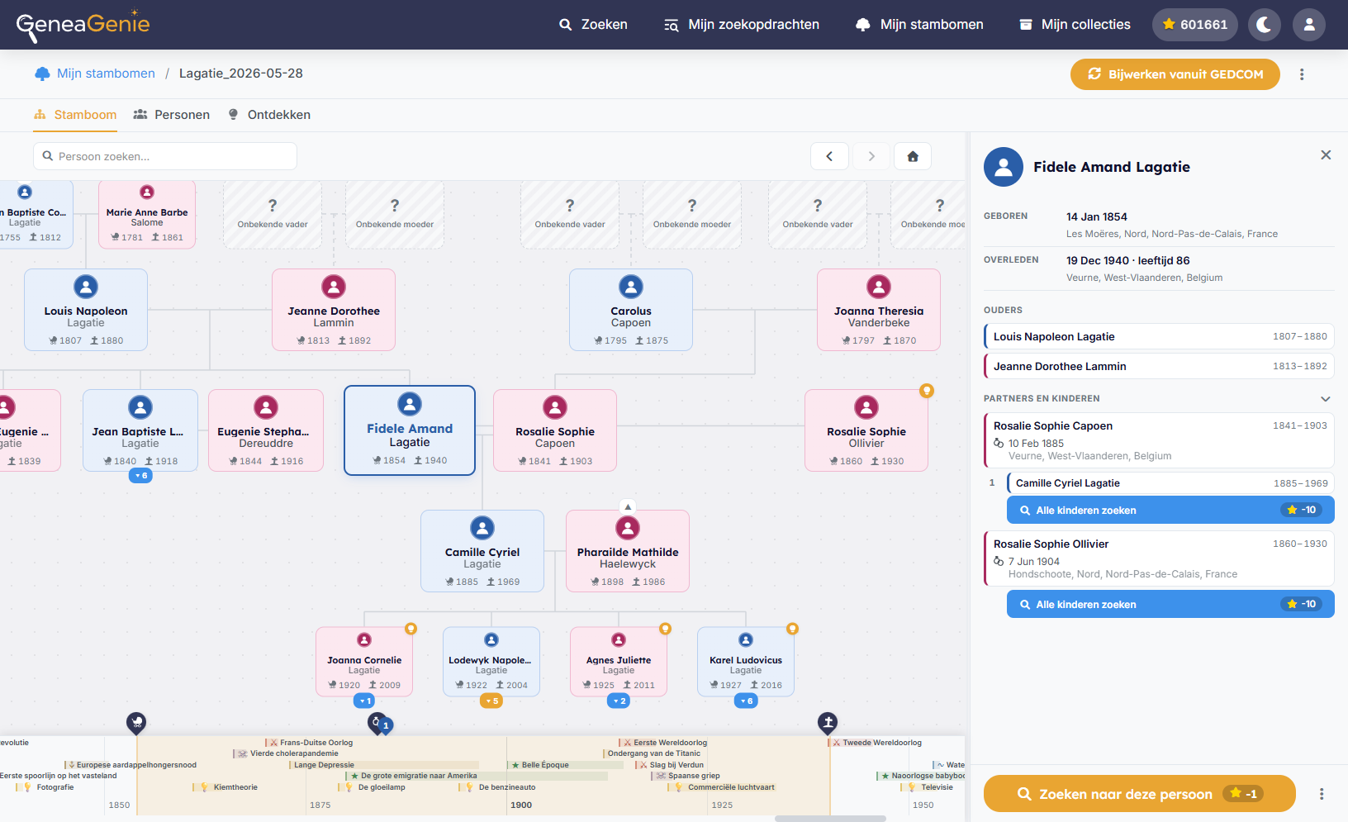Screen dimensions: 1348x822
Task: Expand the 5 descendants under Lodewyk Napoleon Lagatie
Action: coord(491,701)
